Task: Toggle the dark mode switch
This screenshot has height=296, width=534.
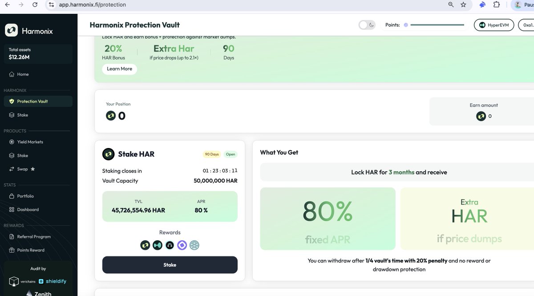Action: click(367, 25)
